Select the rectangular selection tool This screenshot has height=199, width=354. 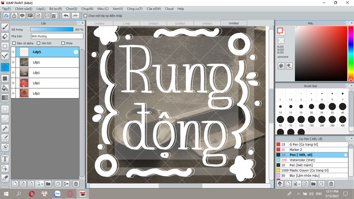coord(5,109)
